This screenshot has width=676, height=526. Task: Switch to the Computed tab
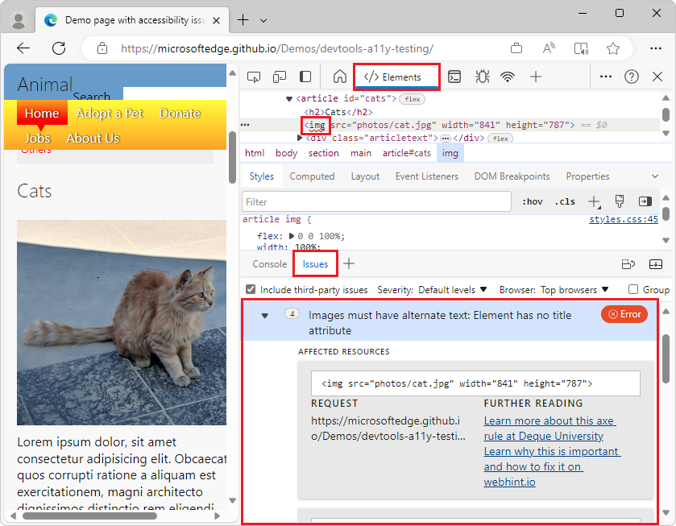(312, 176)
